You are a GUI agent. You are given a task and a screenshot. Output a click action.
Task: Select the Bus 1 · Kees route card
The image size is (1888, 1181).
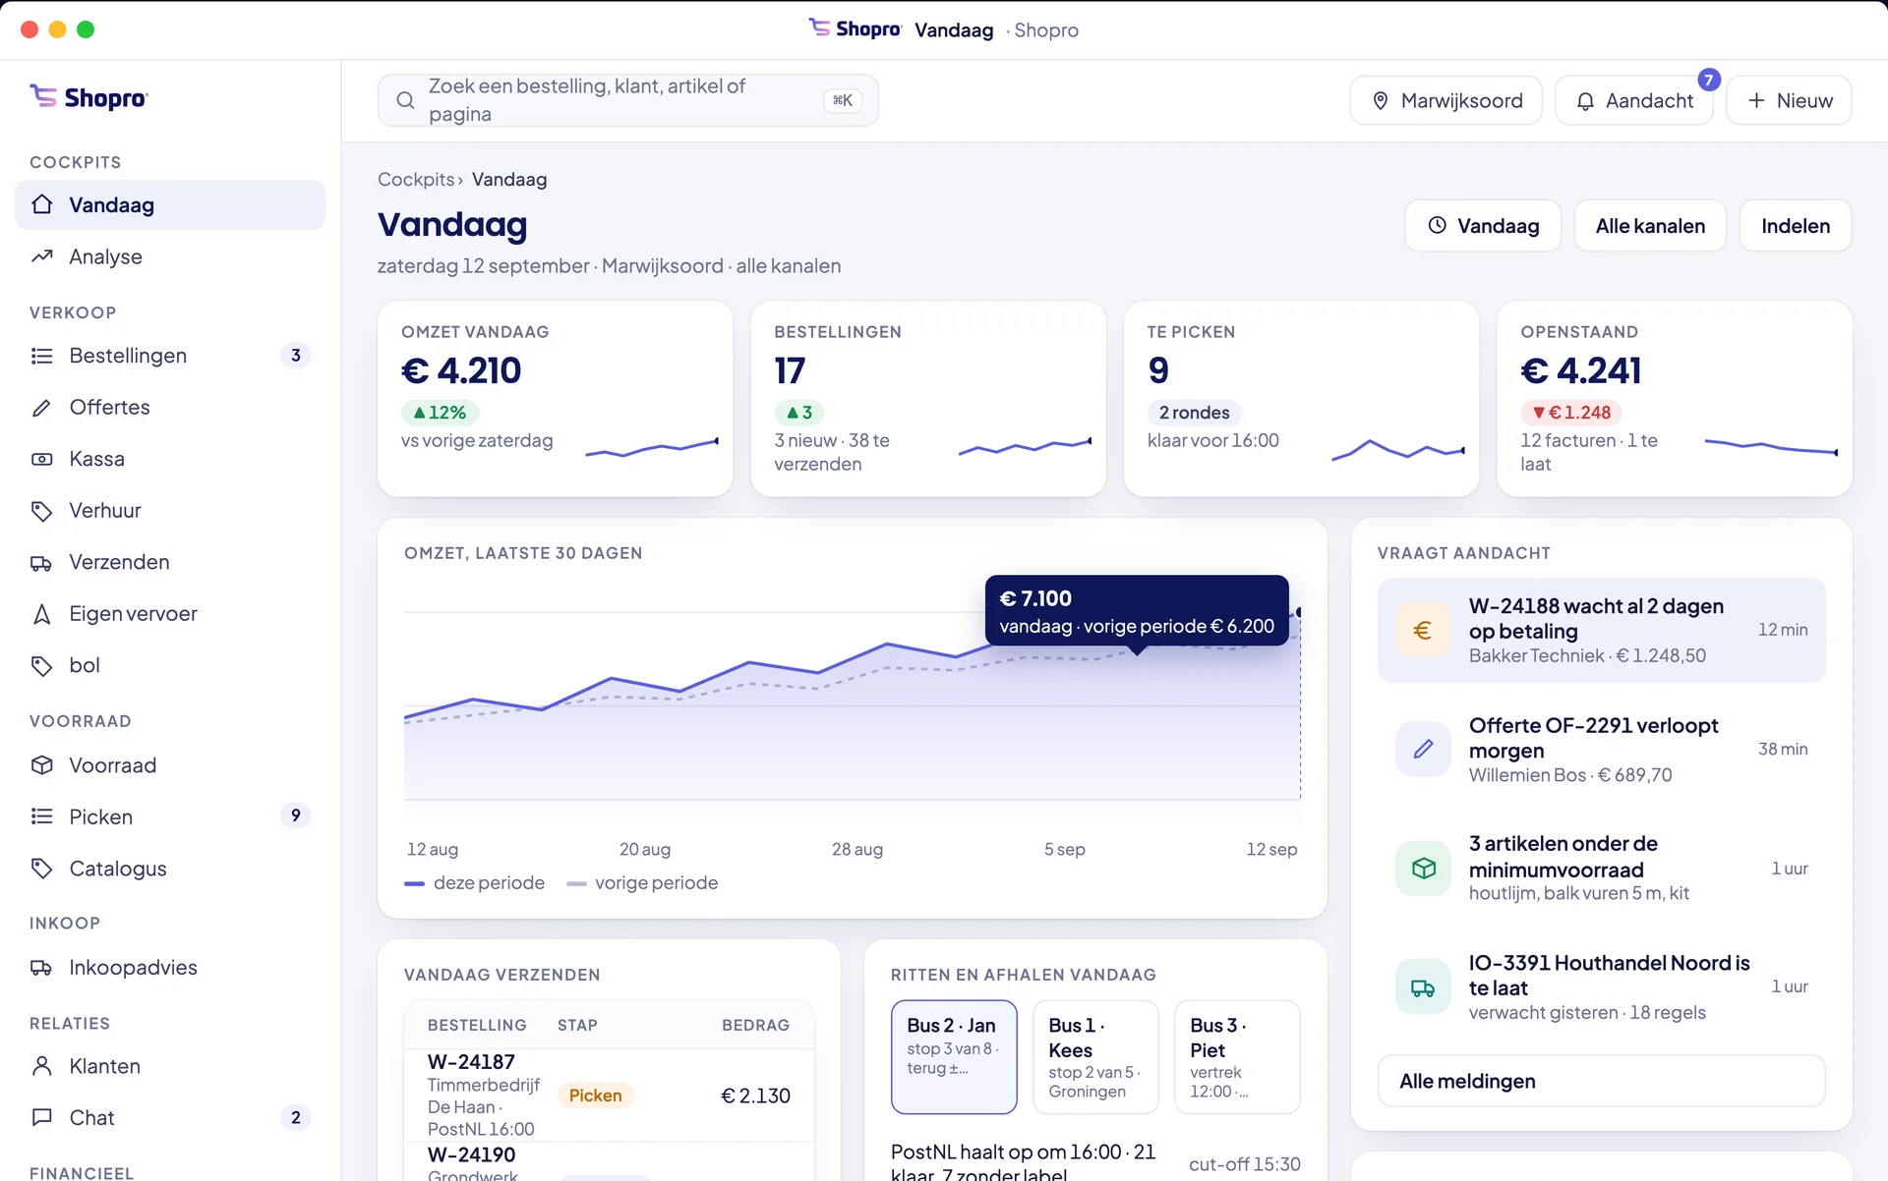[x=1095, y=1057]
